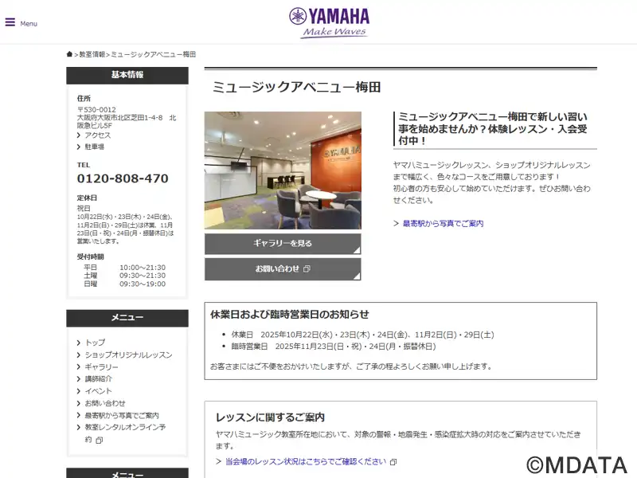
Task: Click the 基本情報 sidebar header
Action: pos(127,75)
